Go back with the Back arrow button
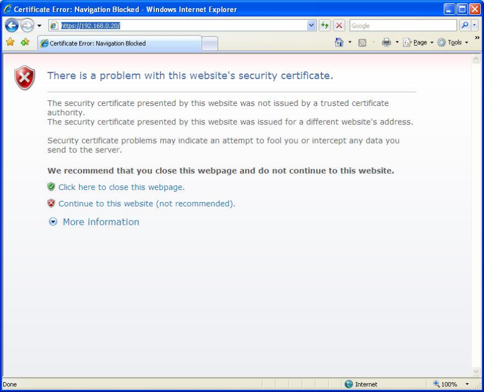484x392 pixels. point(11,26)
